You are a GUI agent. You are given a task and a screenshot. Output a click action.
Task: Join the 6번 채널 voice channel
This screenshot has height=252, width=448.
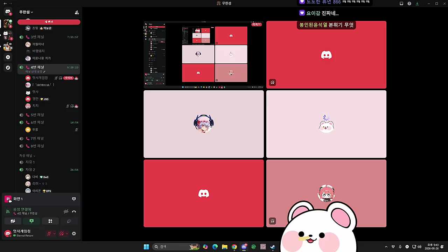click(x=49, y=122)
